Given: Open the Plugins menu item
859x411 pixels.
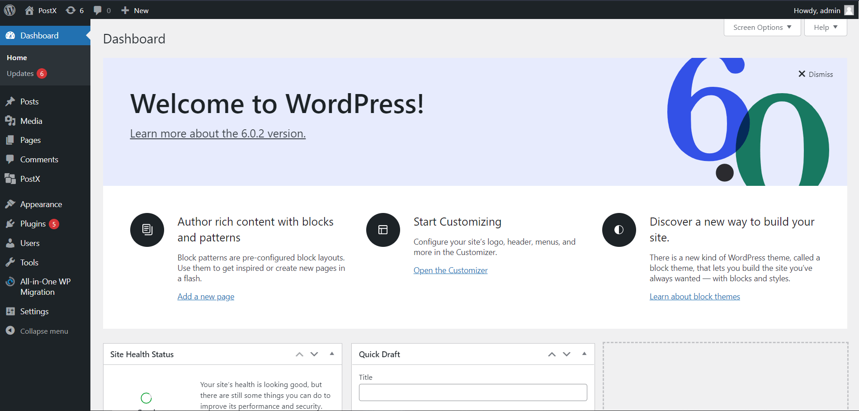Looking at the screenshot, I should (33, 224).
